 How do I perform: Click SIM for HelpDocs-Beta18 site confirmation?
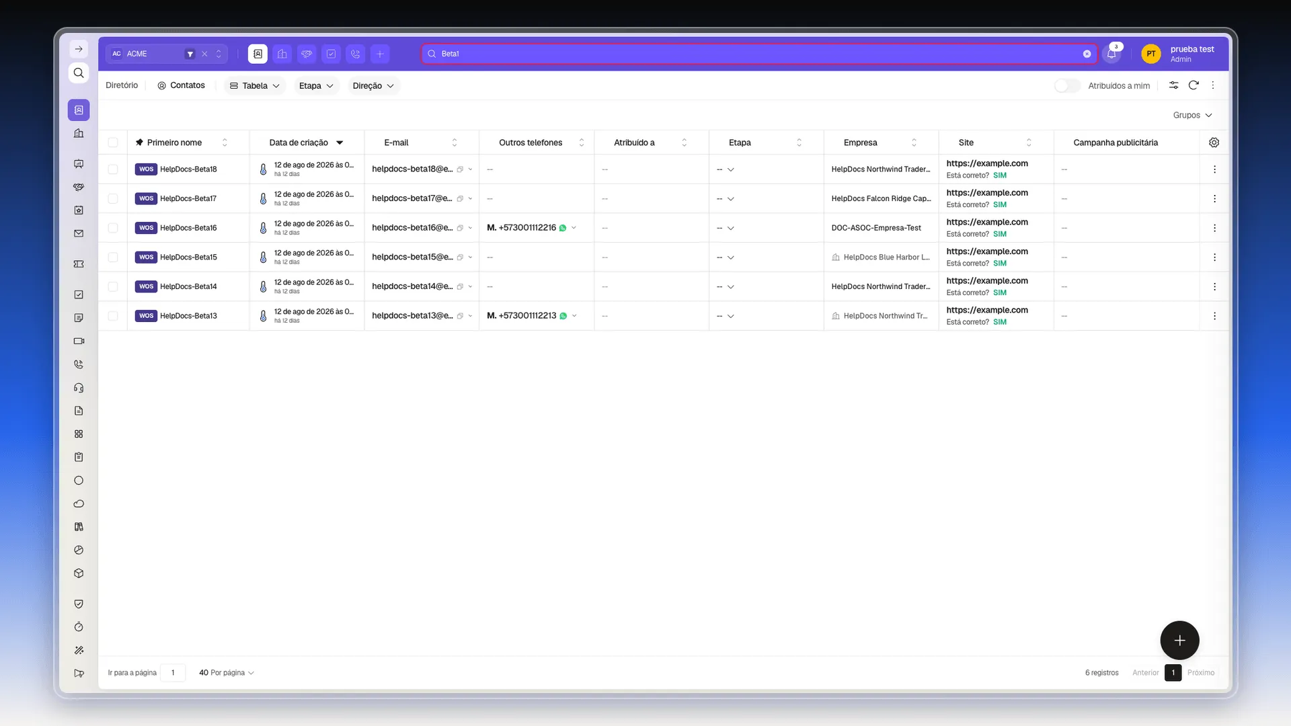pyautogui.click(x=1000, y=175)
